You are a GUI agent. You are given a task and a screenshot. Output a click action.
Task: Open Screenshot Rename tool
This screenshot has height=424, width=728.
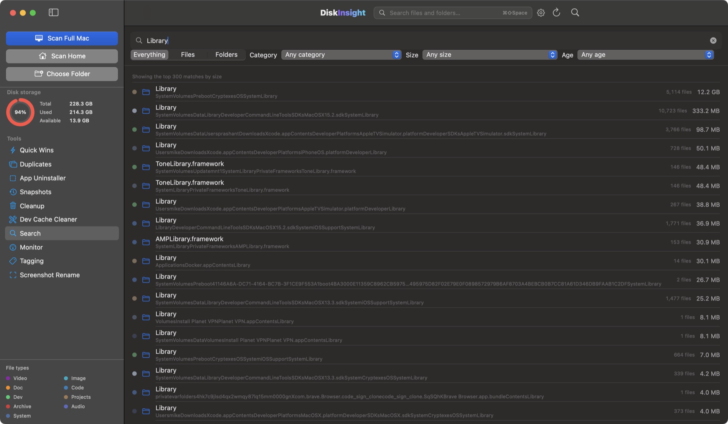(x=62, y=275)
